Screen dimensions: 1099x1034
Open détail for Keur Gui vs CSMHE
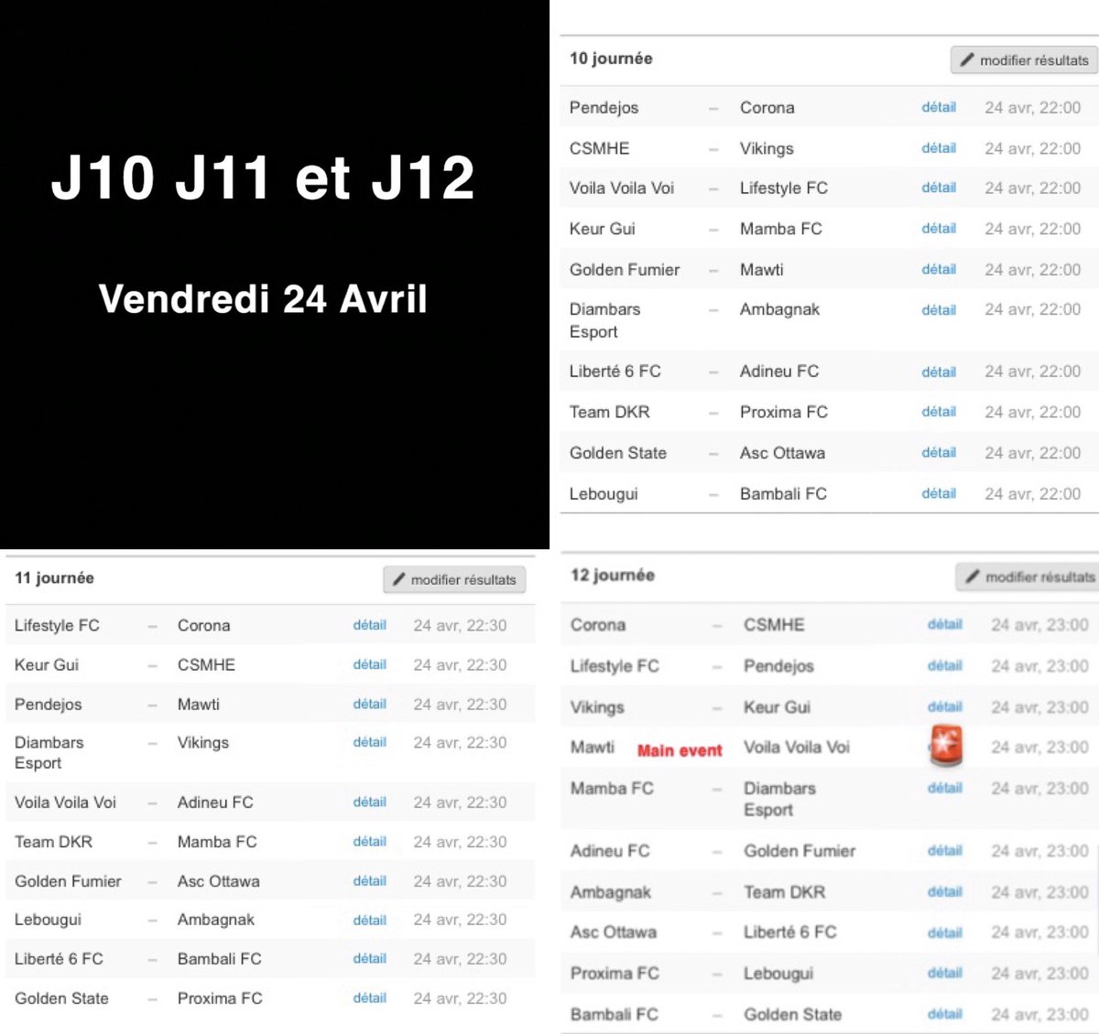[370, 664]
